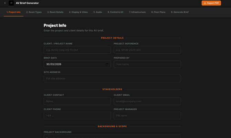
Task: Go to the 8. Floor Plans tab
Action: [158, 12]
